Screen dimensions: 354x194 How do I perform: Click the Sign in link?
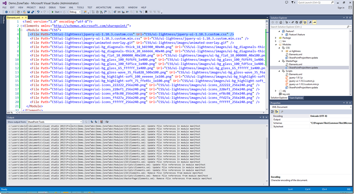coord(341,8)
